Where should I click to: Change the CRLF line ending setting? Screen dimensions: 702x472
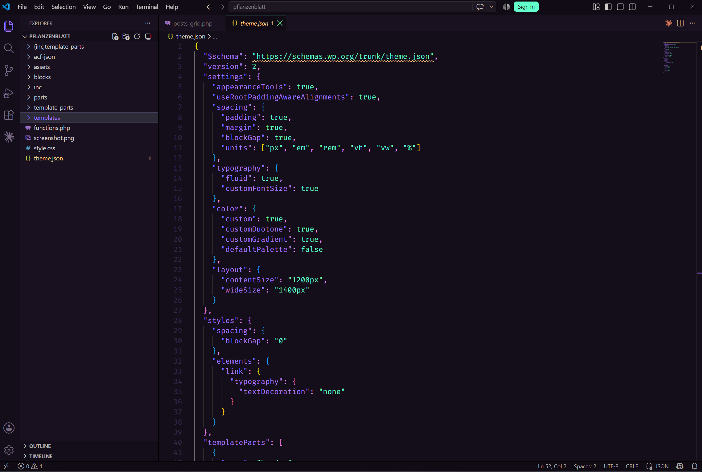(x=632, y=466)
